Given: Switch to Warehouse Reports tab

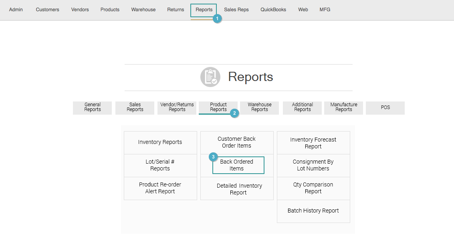Looking at the screenshot, I should [x=259, y=107].
